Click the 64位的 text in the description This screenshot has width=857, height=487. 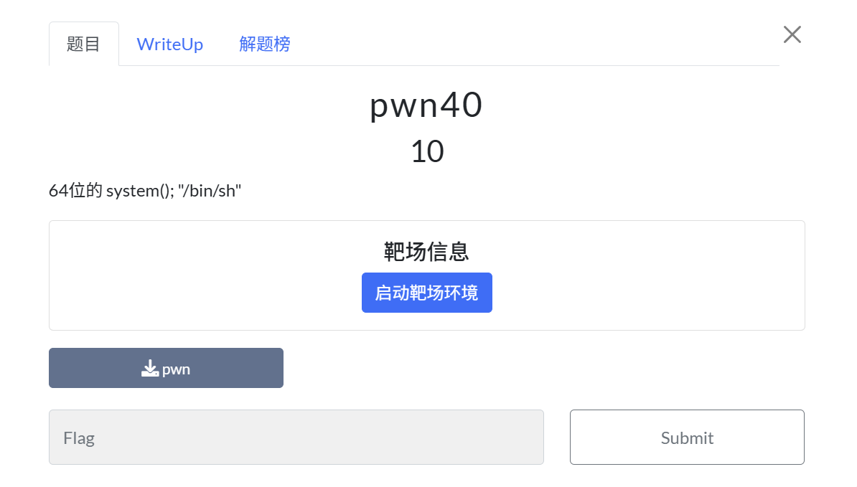(75, 192)
